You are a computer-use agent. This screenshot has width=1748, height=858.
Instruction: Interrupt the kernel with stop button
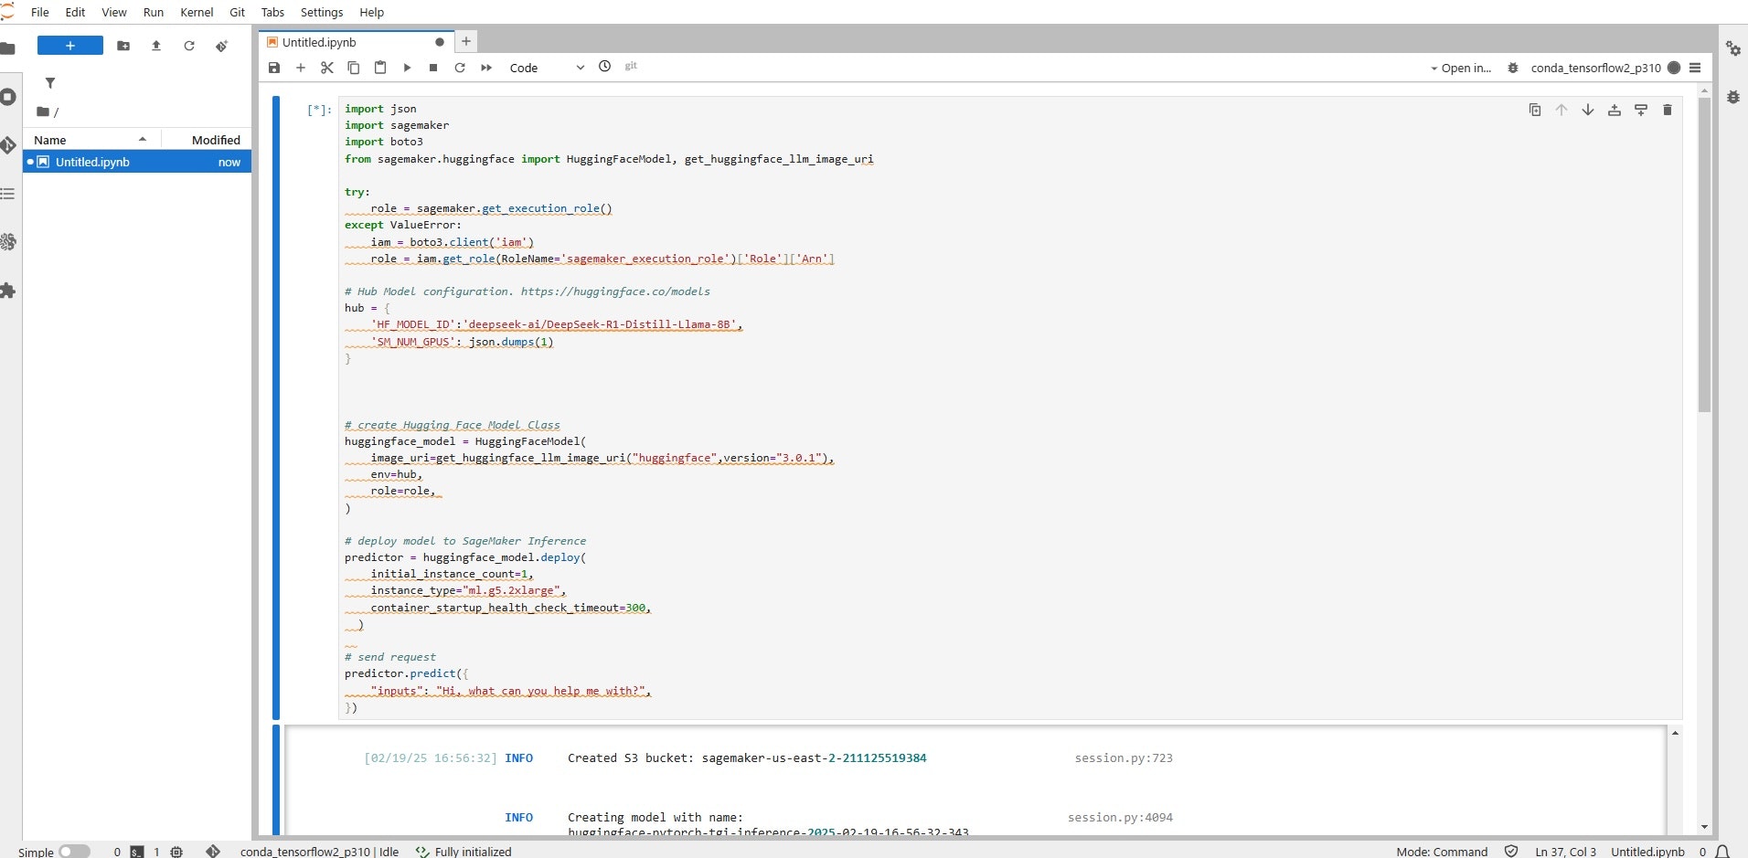pos(433,68)
